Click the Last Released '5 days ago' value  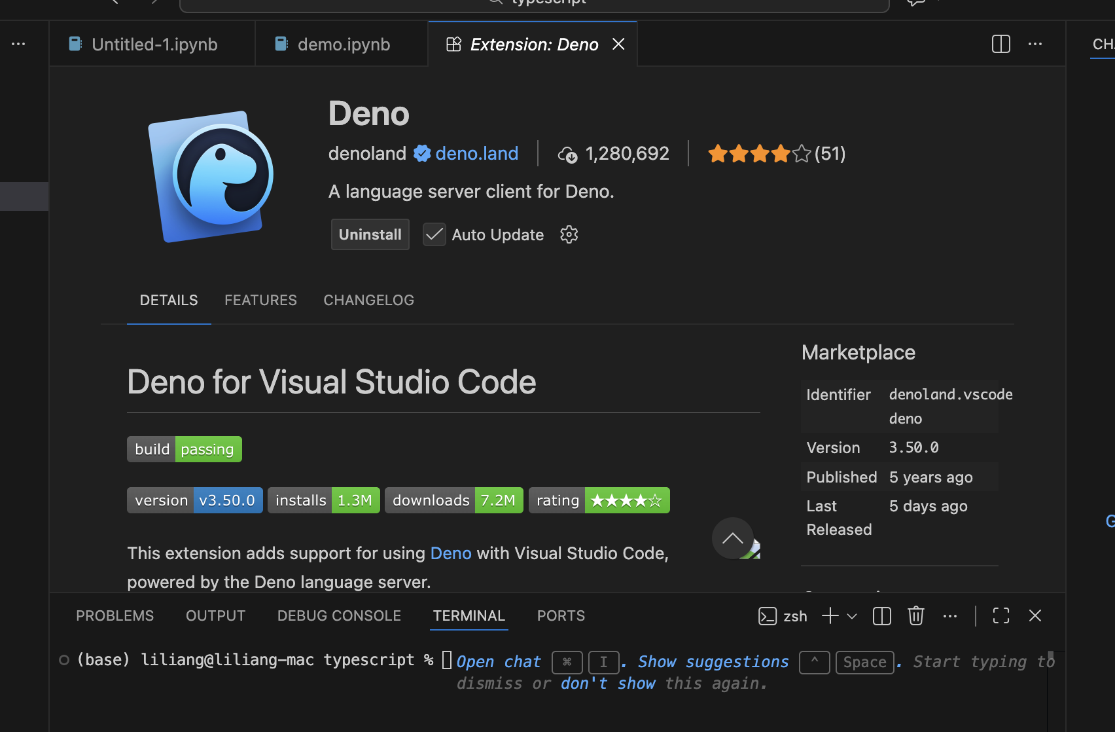(928, 506)
